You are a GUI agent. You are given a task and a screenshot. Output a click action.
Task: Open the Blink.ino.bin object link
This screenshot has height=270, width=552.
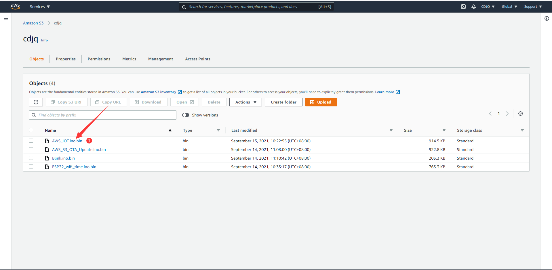click(63, 158)
